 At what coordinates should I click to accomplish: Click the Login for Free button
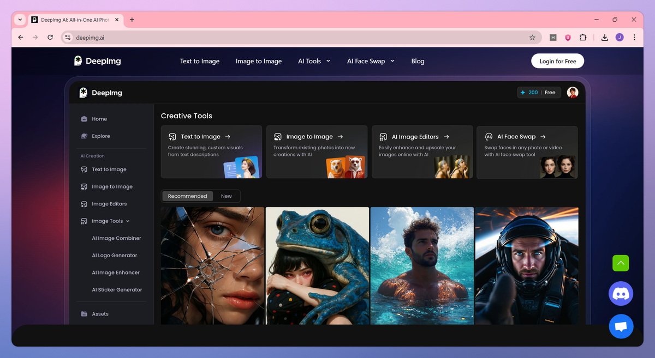(x=557, y=61)
